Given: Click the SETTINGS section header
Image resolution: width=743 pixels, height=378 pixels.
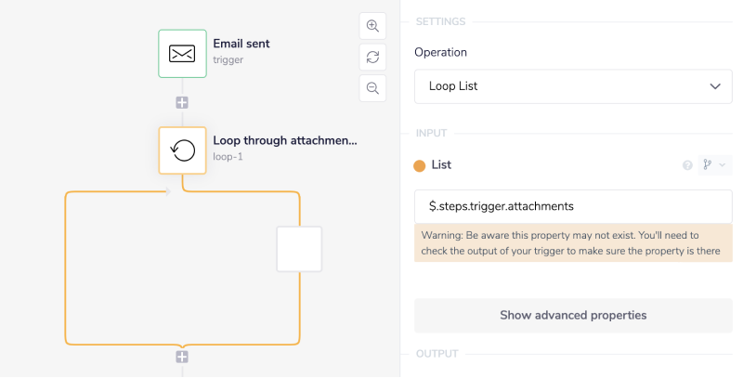Looking at the screenshot, I should (x=441, y=21).
